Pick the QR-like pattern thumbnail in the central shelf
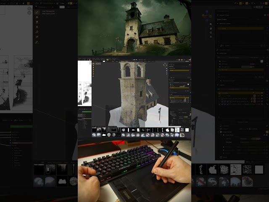269x202 pixels. (x=182, y=130)
